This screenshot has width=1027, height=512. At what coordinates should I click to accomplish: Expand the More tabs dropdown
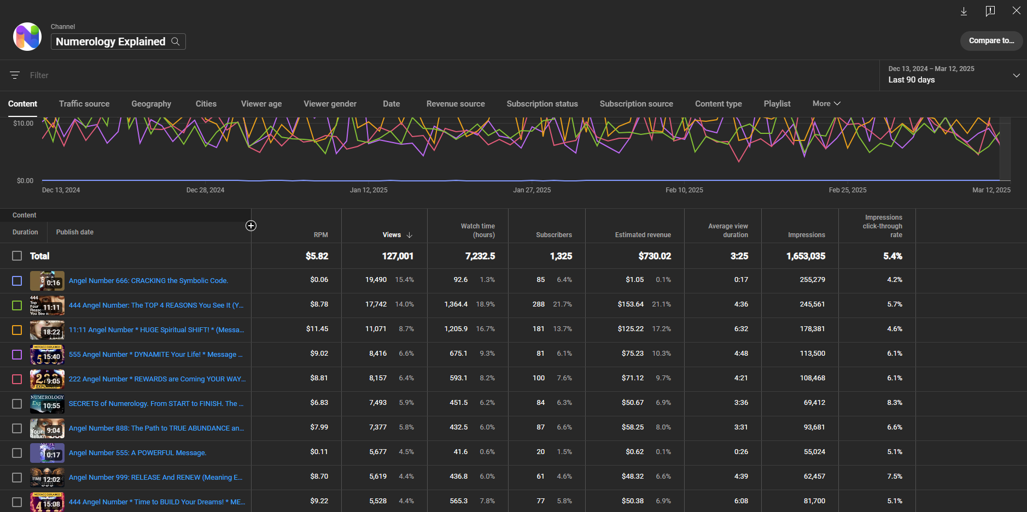(826, 103)
